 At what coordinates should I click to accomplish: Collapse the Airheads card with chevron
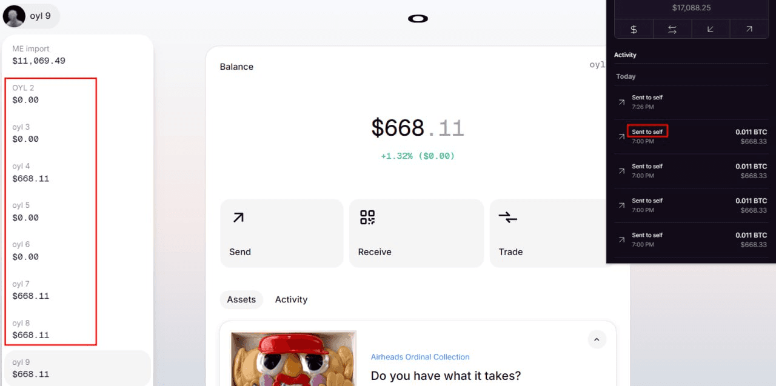tap(597, 339)
